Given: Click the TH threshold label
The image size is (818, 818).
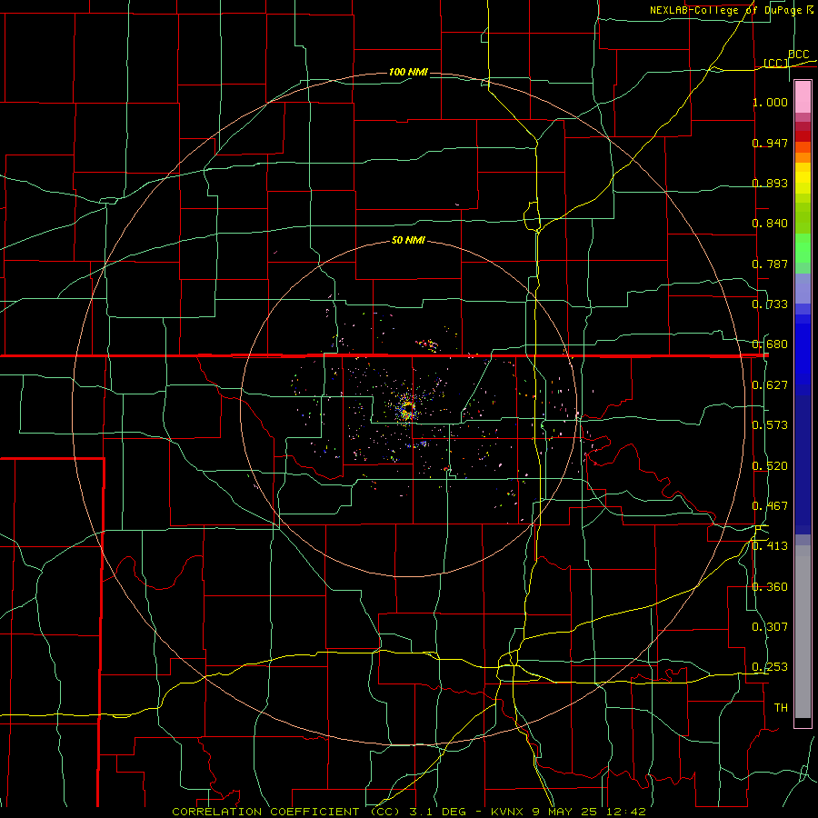Looking at the screenshot, I should pyautogui.click(x=781, y=708).
